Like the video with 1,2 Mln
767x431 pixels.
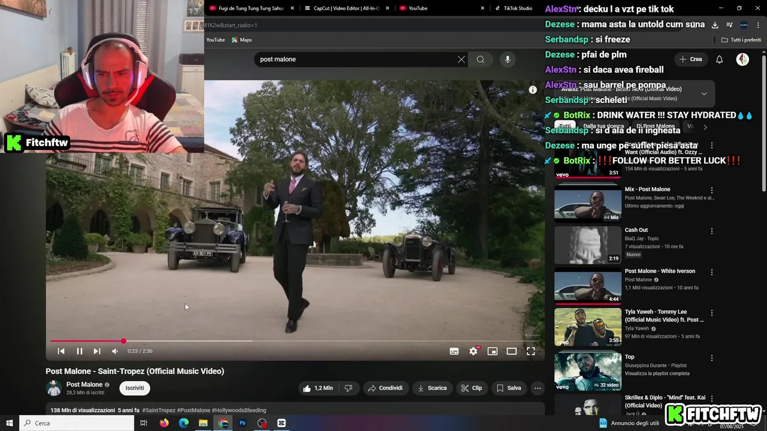coord(318,388)
